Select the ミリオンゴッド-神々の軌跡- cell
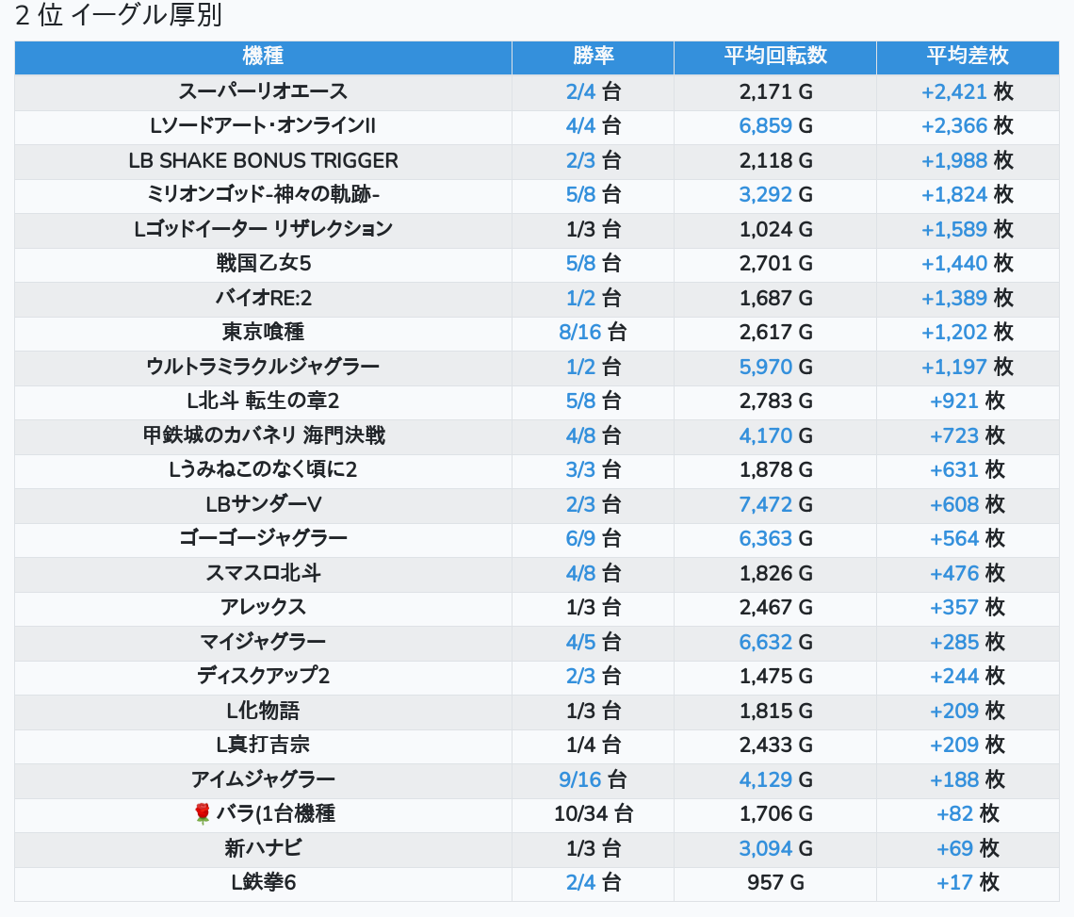 point(263,195)
